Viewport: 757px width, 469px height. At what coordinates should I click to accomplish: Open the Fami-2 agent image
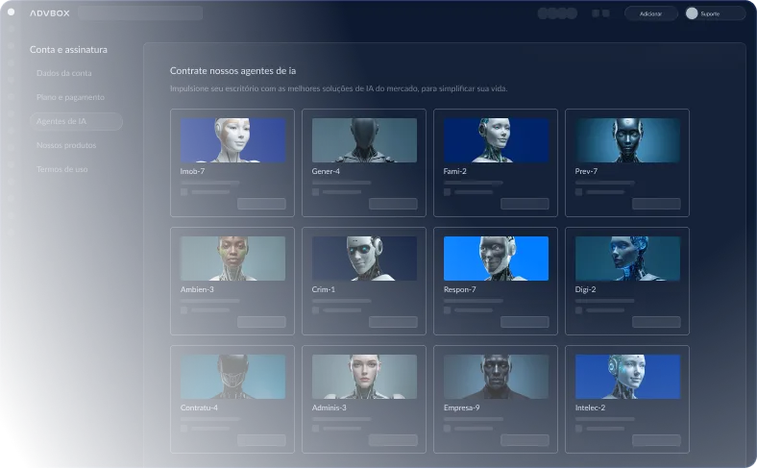[496, 140]
